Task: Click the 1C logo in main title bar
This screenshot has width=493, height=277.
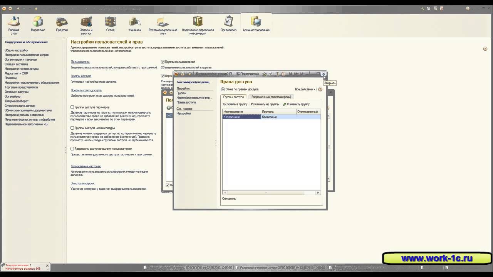Action: tap(4, 8)
